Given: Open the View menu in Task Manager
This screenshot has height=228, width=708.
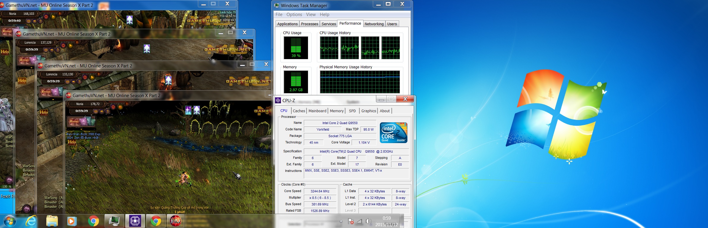Looking at the screenshot, I should point(311,15).
